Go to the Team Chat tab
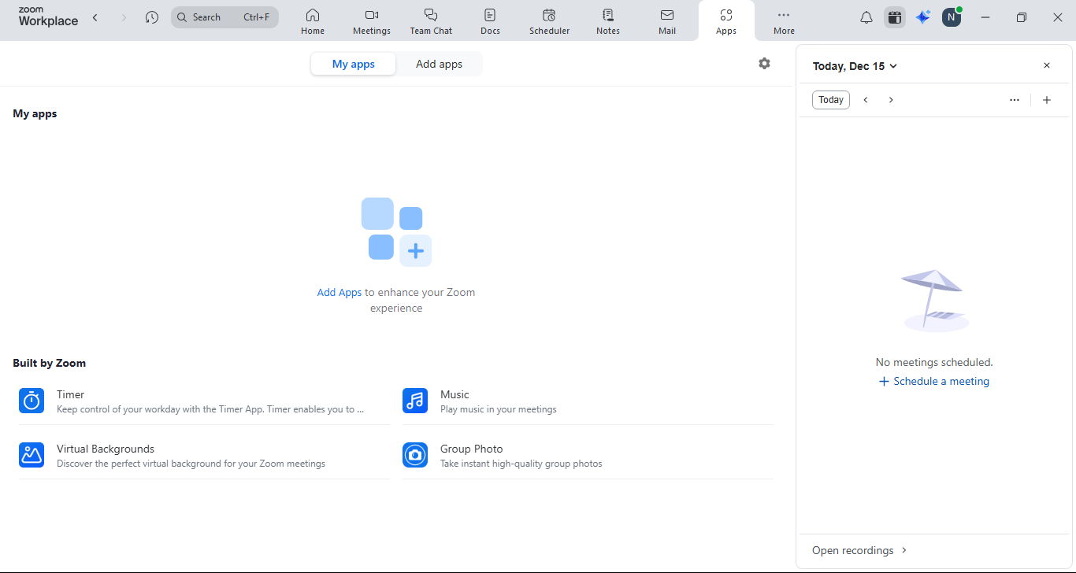Viewport: 1076px width, 573px height. click(431, 20)
